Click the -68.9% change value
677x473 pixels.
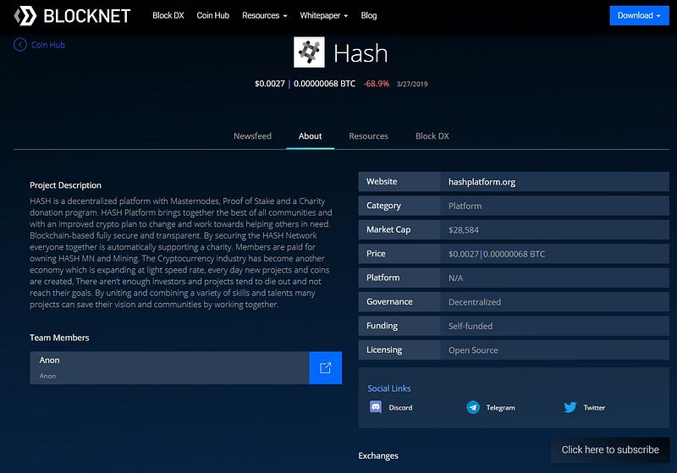377,84
